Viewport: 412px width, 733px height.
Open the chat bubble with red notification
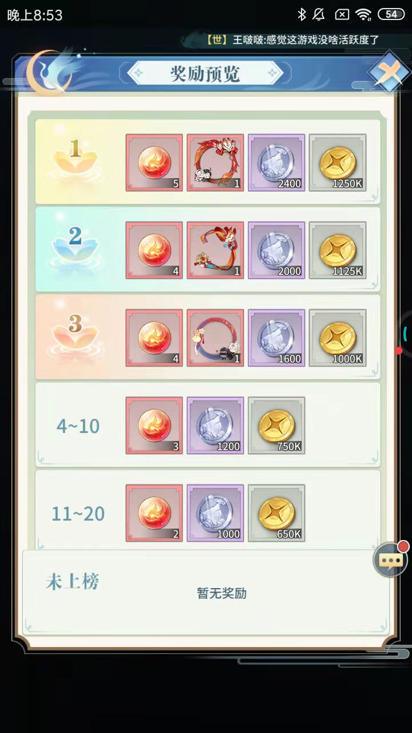391,559
